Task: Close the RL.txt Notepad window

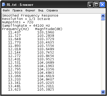Action: coord(102,5)
